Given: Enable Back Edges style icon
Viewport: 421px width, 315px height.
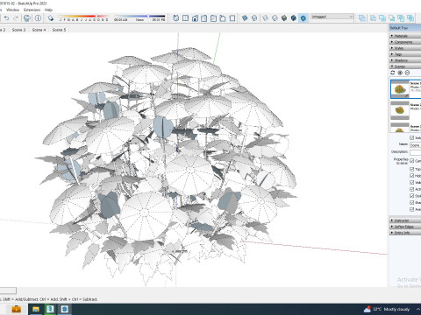Looking at the screenshot, I should click(254, 18).
